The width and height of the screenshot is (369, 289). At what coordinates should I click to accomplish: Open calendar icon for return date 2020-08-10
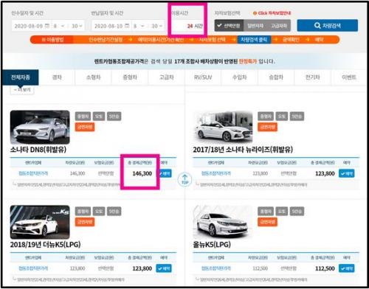click(128, 26)
